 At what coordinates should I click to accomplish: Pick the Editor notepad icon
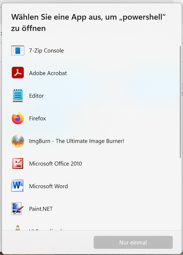18,96
